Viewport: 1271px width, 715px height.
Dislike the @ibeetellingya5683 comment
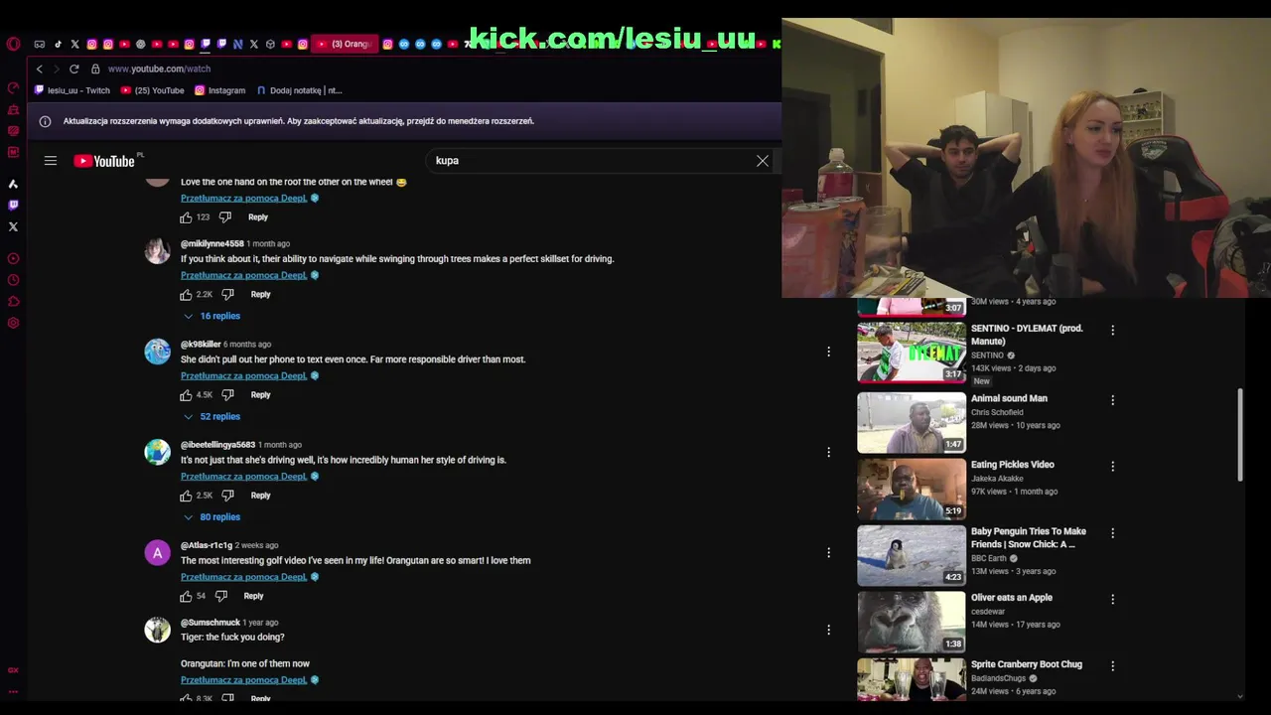[227, 496]
